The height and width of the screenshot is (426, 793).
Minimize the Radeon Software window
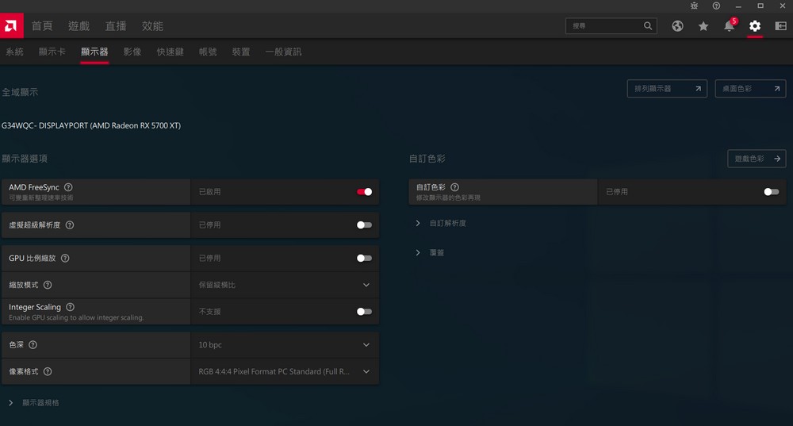(x=738, y=6)
